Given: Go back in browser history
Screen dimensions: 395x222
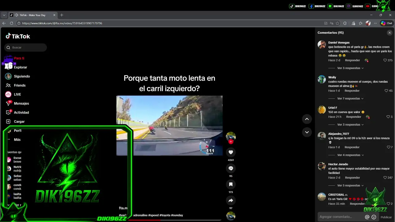Looking at the screenshot, I should tap(4, 23).
